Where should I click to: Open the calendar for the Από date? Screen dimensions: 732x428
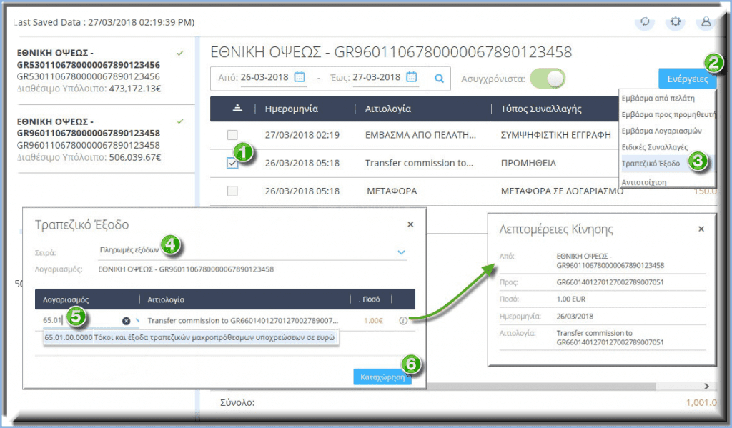(300, 77)
